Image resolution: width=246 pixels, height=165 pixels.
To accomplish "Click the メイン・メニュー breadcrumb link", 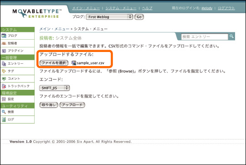I will 54,29.
